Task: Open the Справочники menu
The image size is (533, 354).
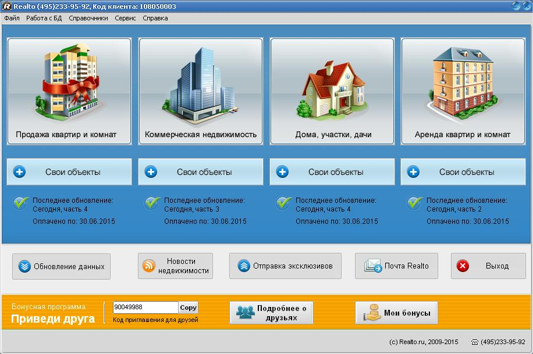Action: (88, 19)
